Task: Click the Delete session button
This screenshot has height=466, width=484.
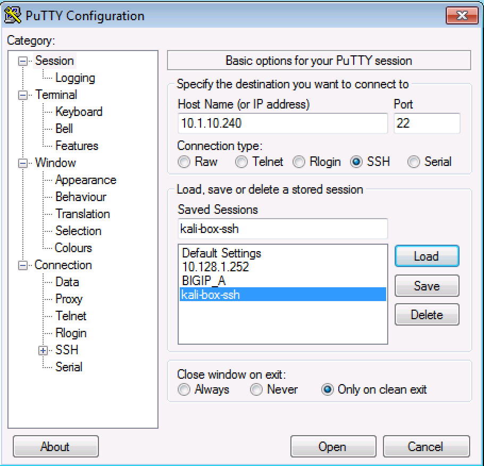Action: pos(427,315)
